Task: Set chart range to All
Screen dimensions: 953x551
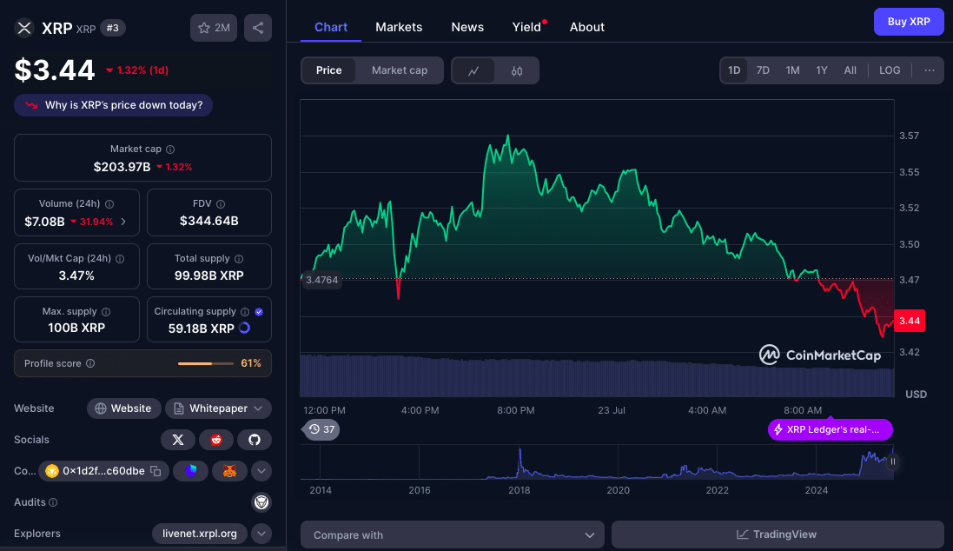Action: click(x=850, y=70)
